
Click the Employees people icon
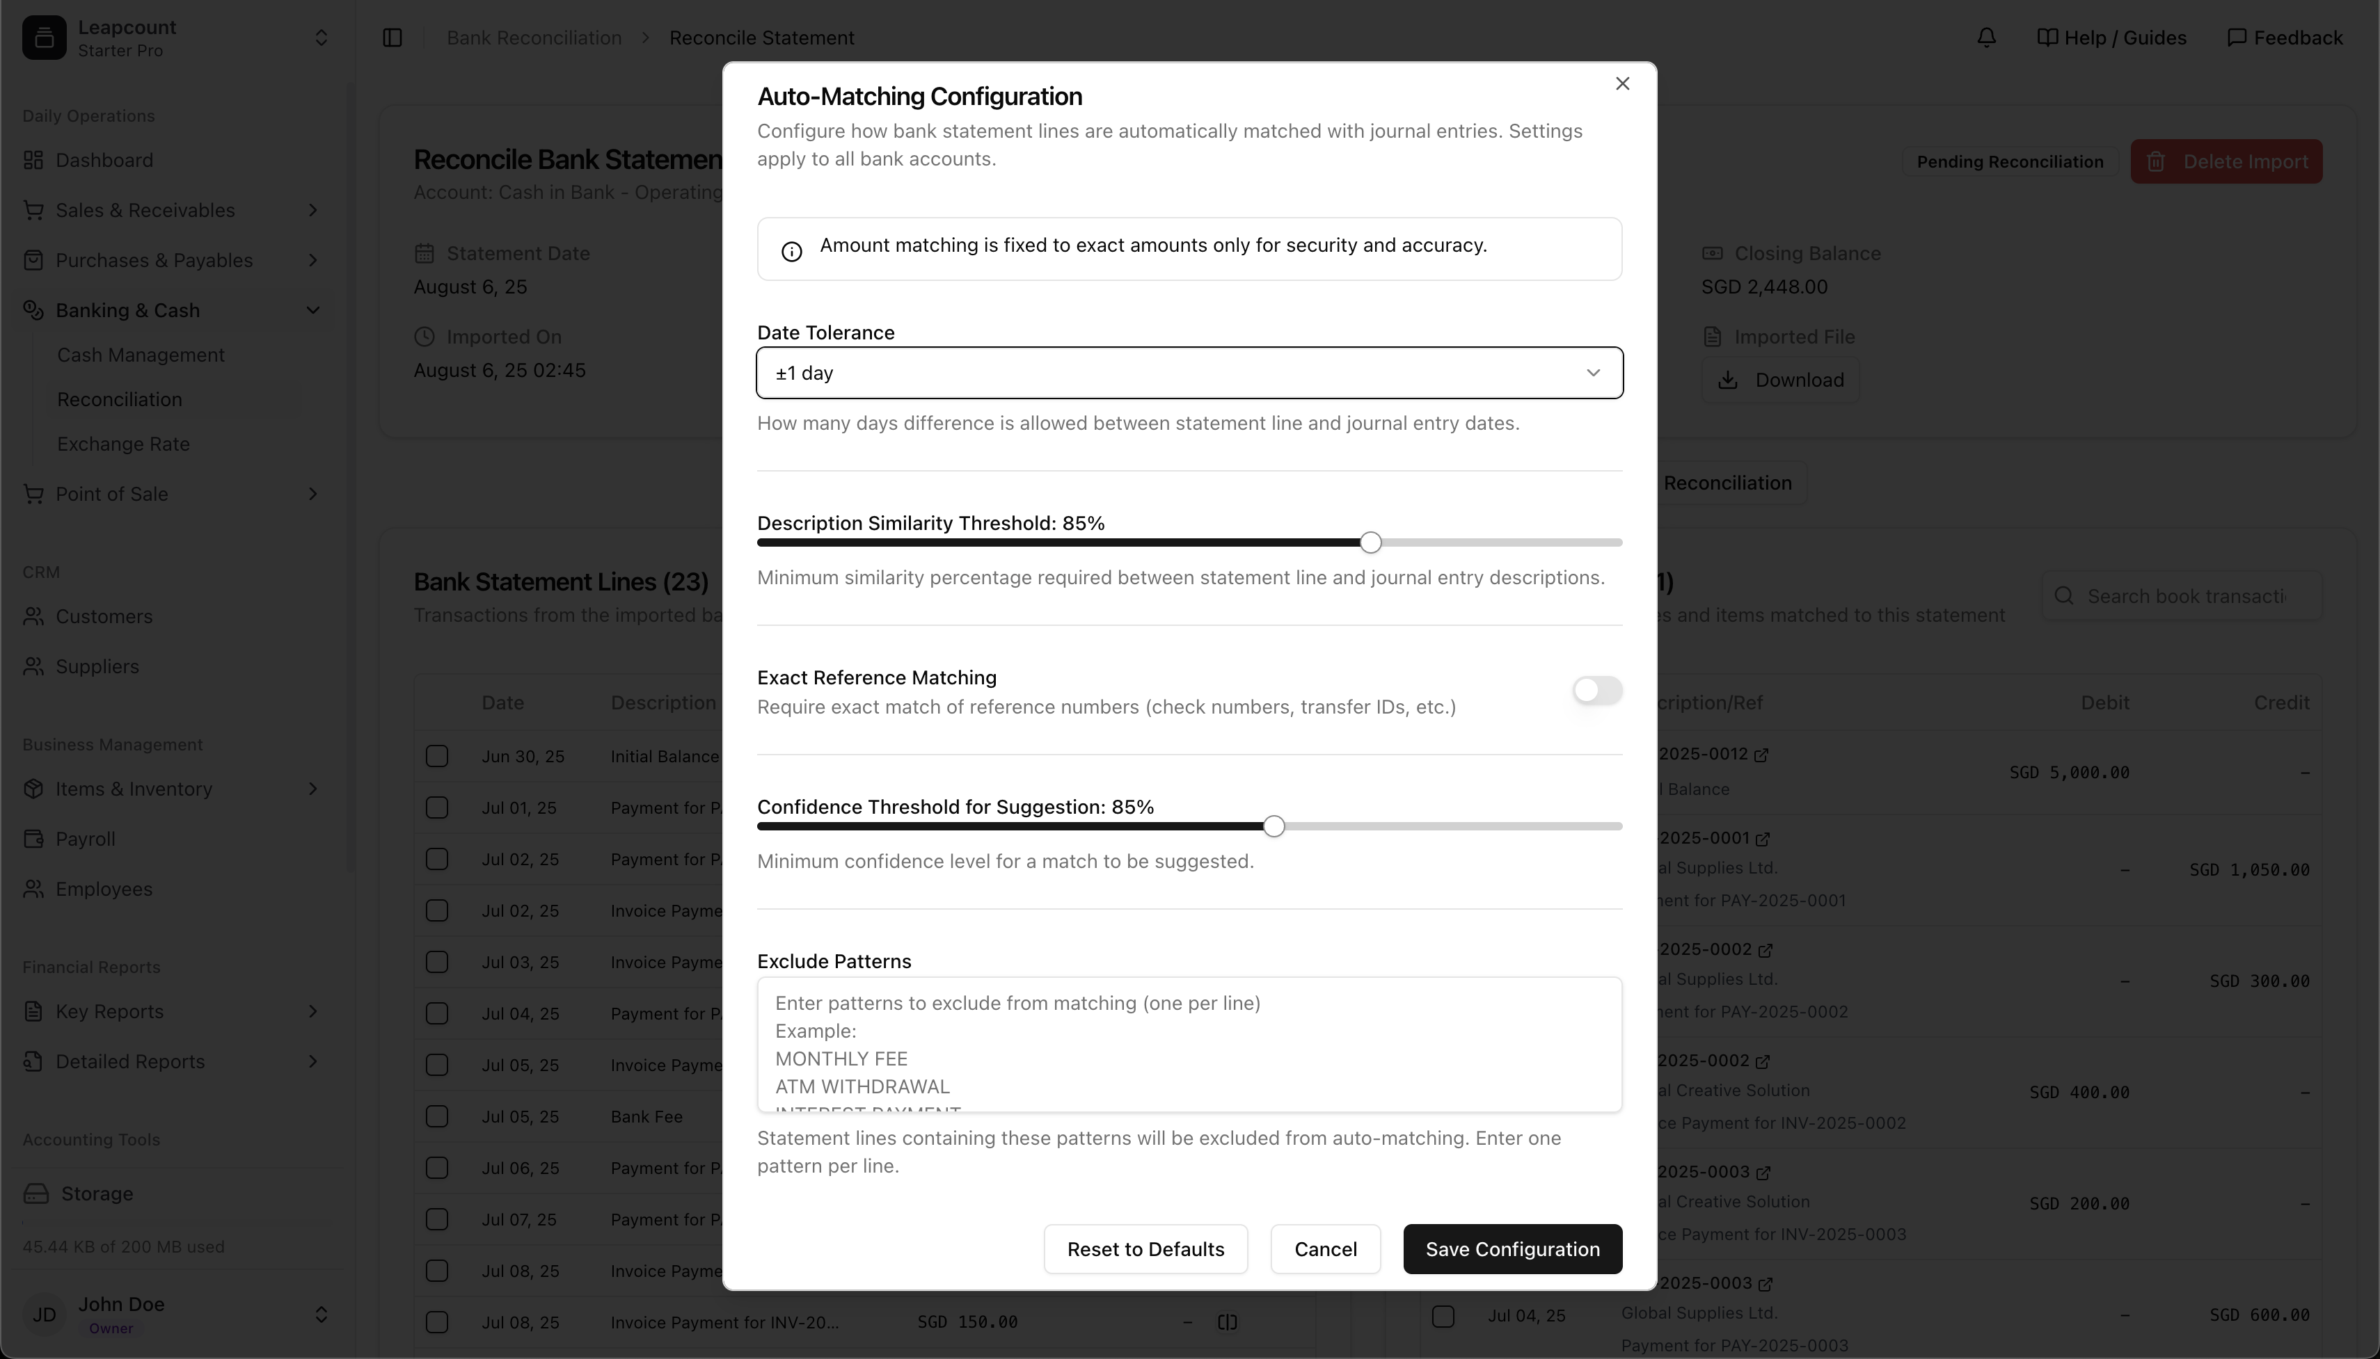33,889
